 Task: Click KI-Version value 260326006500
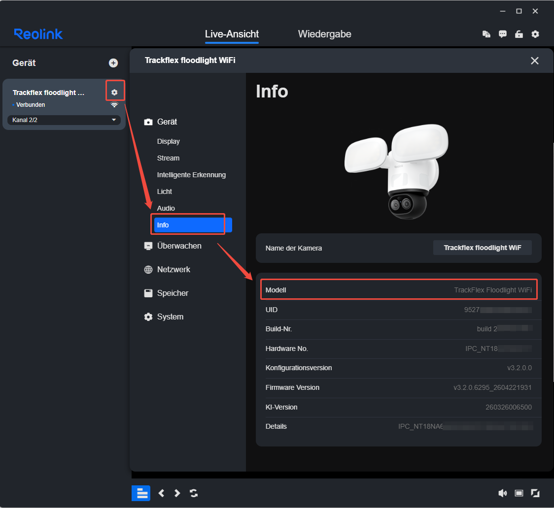(x=509, y=407)
